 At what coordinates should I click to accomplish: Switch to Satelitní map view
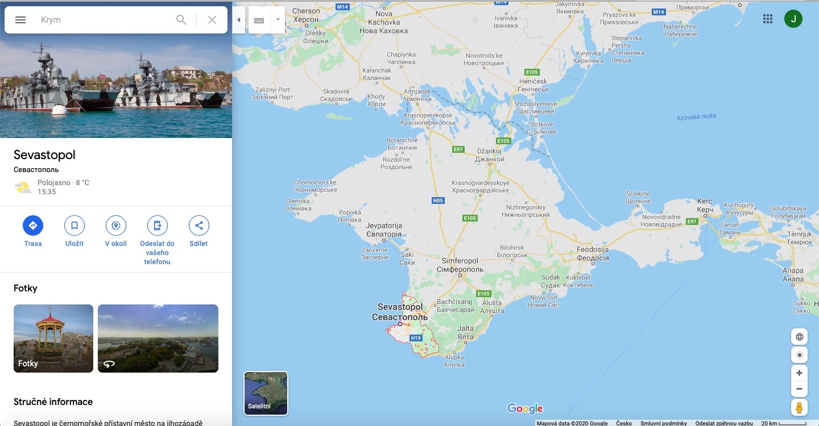click(266, 393)
